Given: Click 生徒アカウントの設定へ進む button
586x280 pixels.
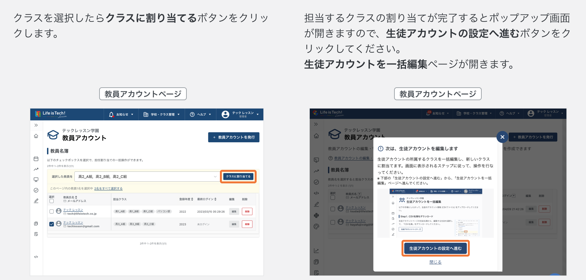Looking at the screenshot, I should pyautogui.click(x=435, y=248).
